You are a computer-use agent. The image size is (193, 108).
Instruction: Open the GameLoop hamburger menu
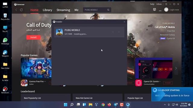166,4
